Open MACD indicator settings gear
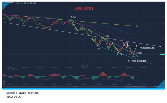 pyautogui.click(x=9, y=69)
